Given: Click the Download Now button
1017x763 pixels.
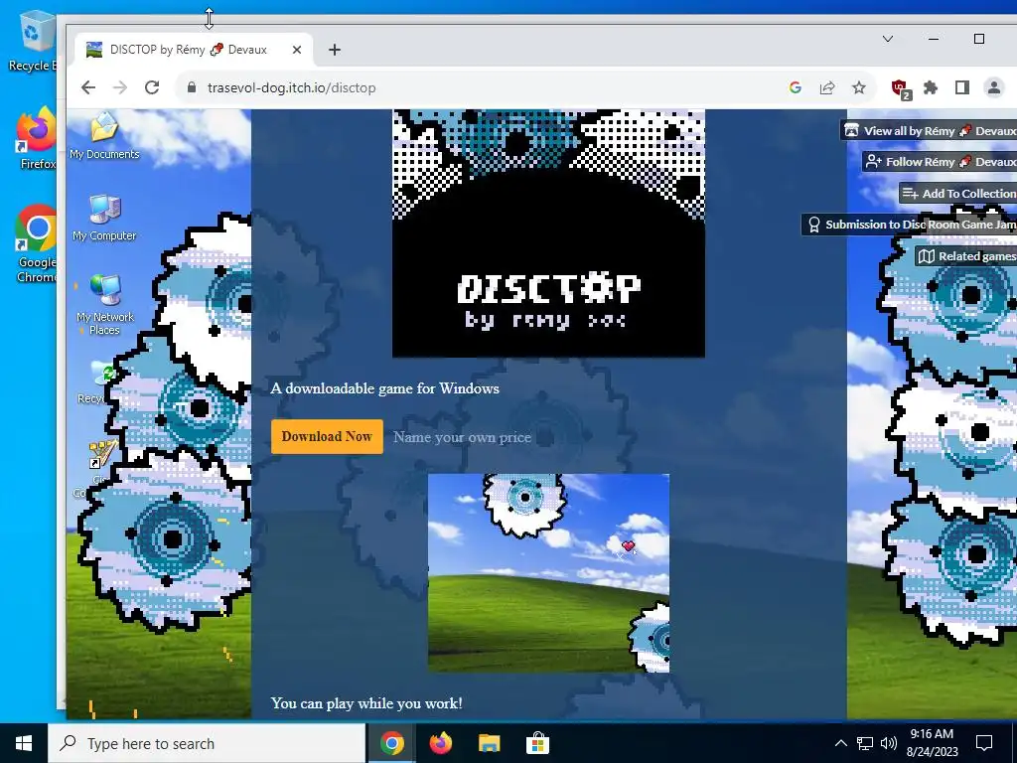Looking at the screenshot, I should (327, 437).
